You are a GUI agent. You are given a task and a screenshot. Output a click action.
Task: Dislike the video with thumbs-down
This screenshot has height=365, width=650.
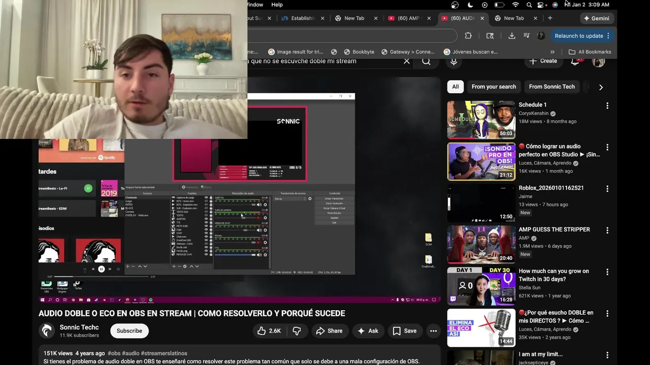pyautogui.click(x=297, y=331)
